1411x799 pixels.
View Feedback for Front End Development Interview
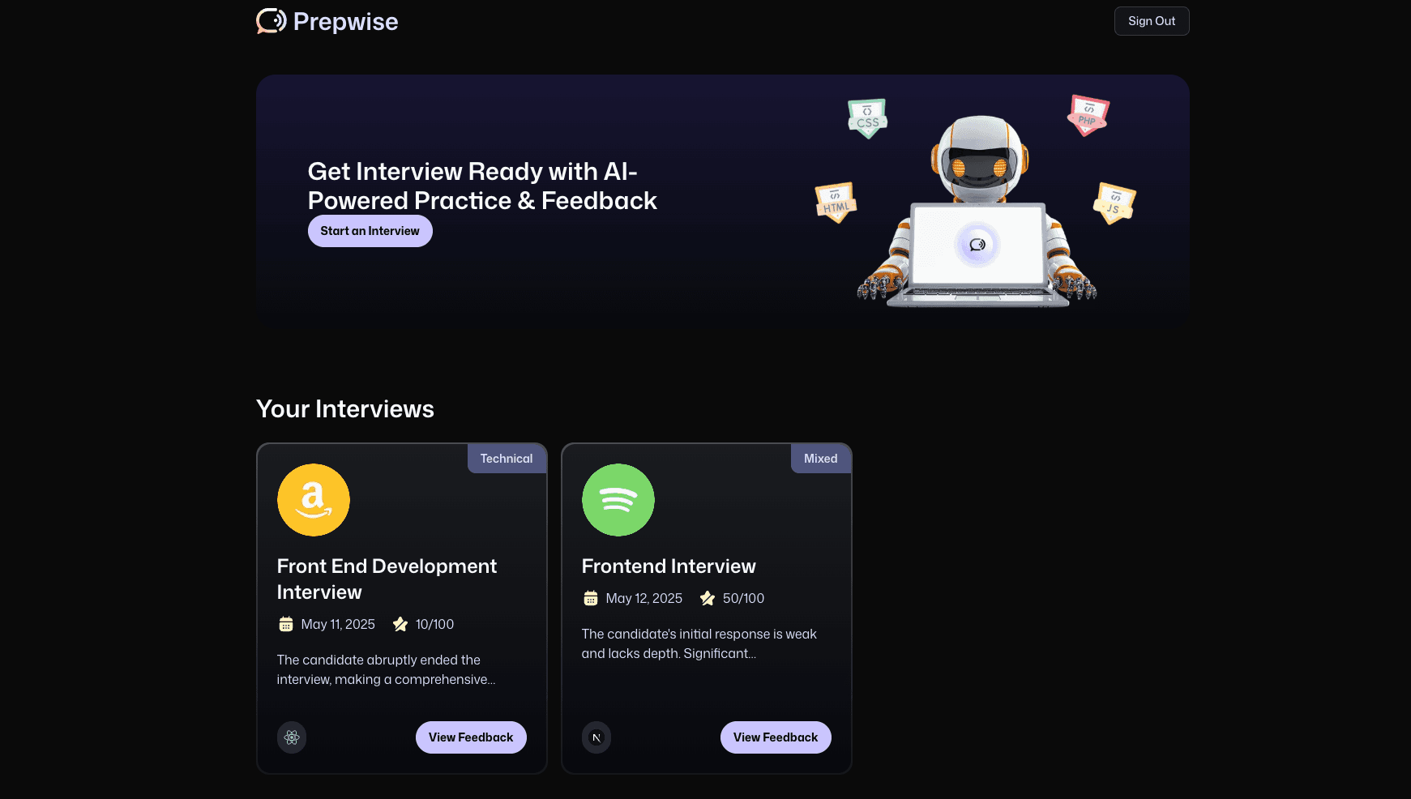471,737
